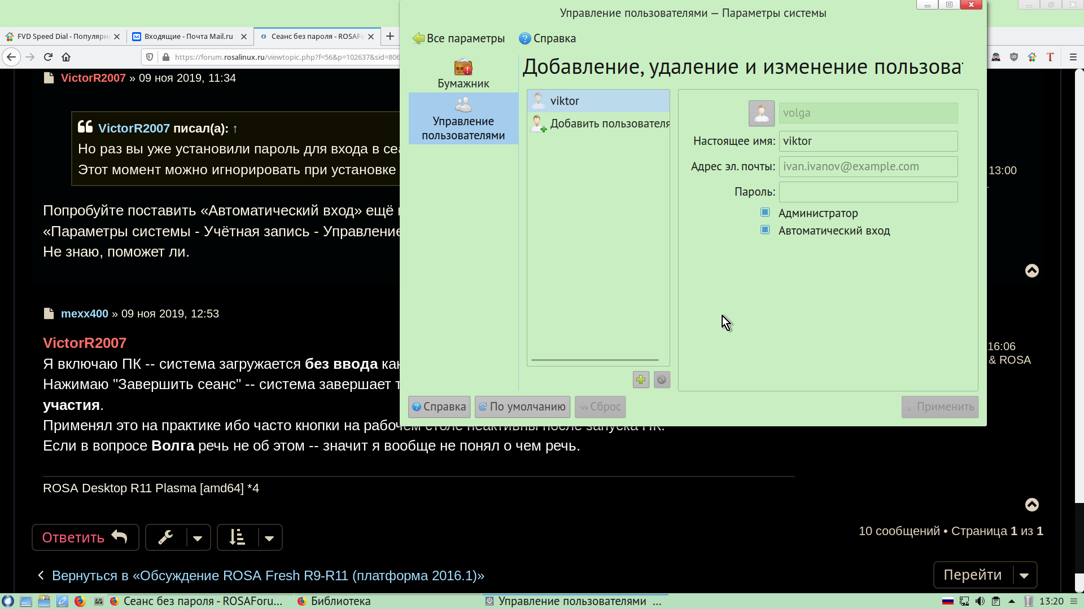Open the Firefox hamburger menu
The image size is (1084, 609).
1073,57
